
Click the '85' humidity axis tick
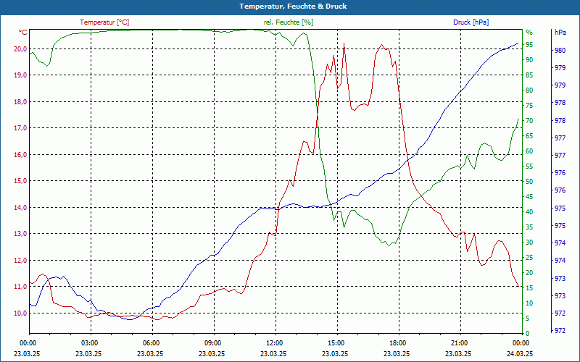[529, 75]
